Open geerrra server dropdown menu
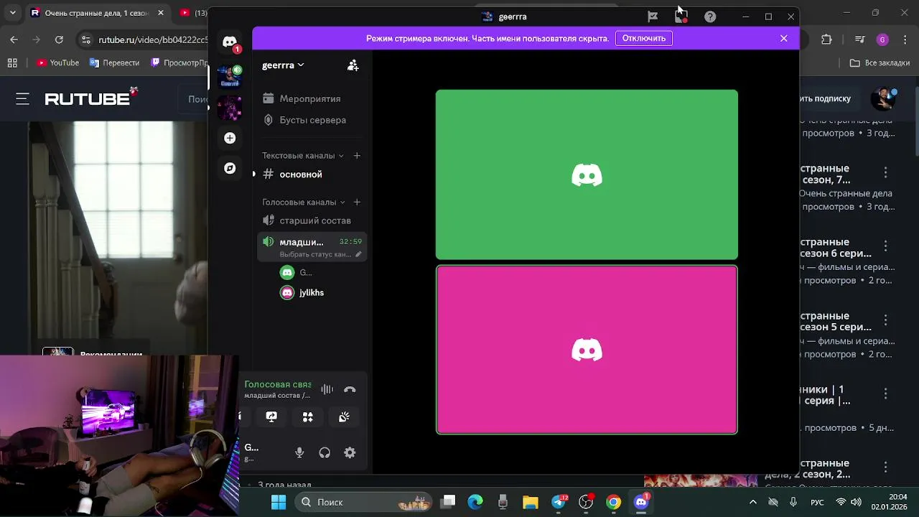919x517 pixels. pos(283,65)
